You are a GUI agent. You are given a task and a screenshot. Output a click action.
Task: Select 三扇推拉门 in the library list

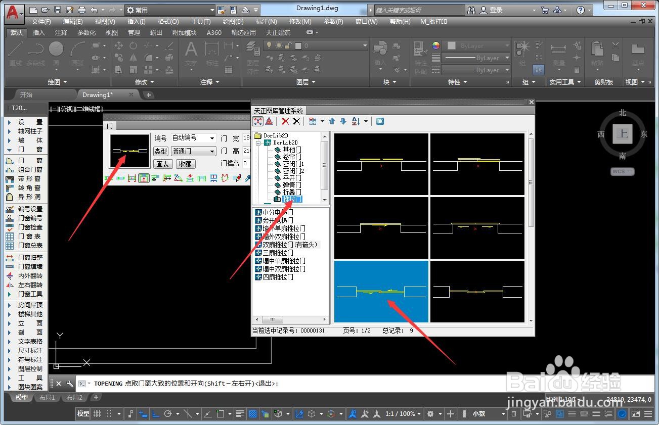pos(277,253)
